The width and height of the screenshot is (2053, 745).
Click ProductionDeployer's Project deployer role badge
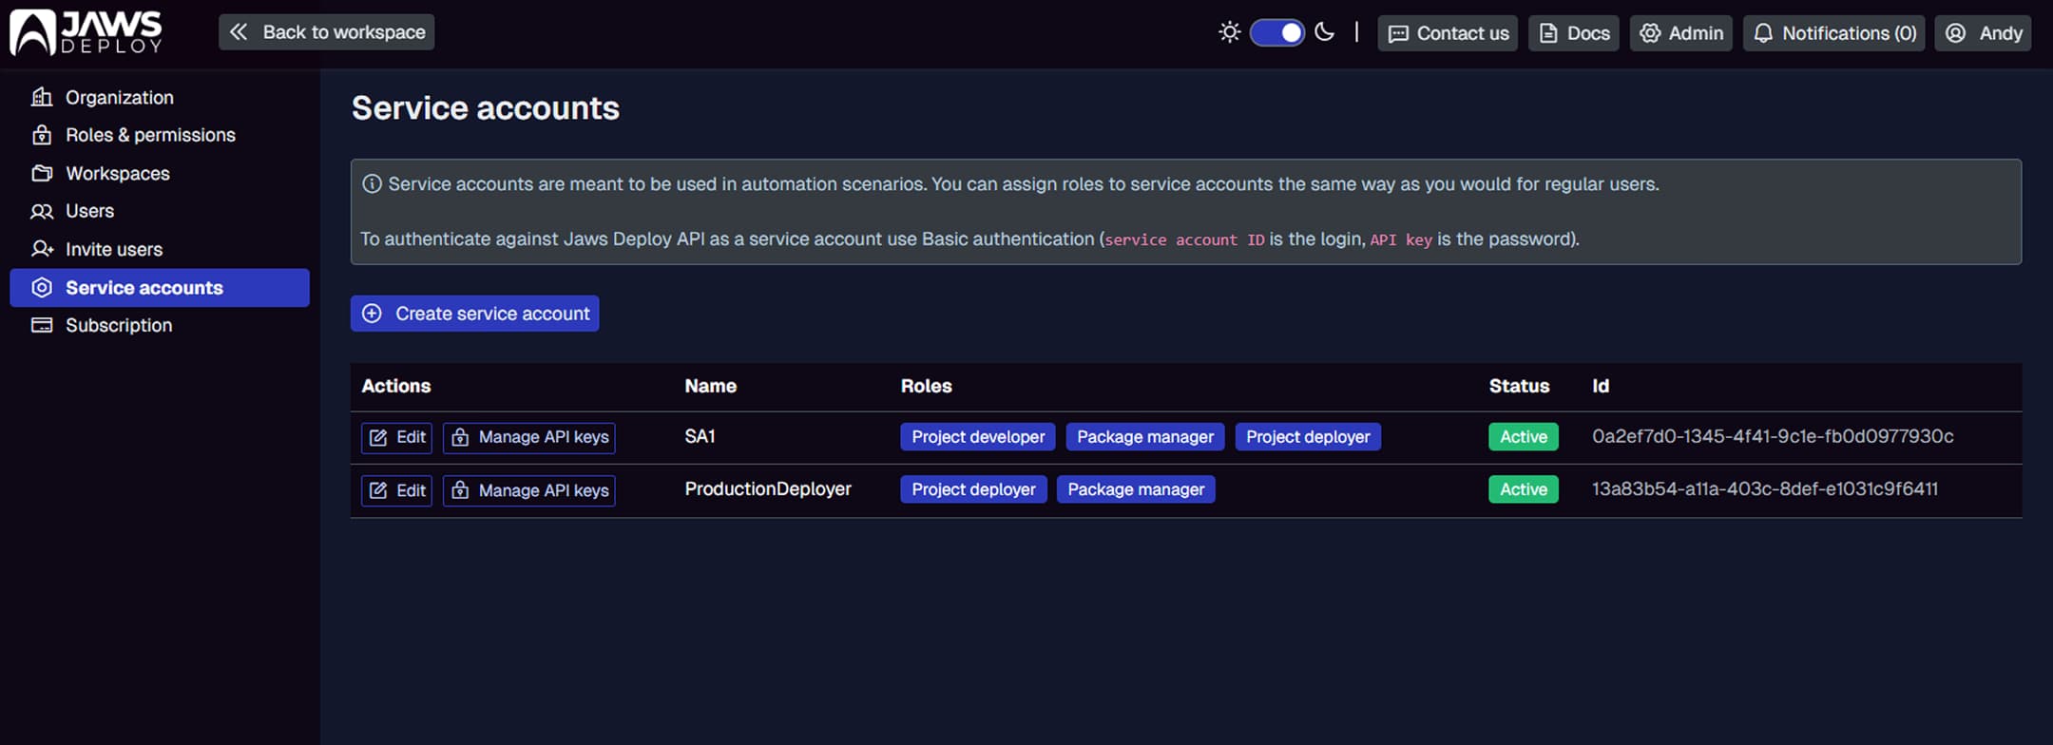pos(973,489)
